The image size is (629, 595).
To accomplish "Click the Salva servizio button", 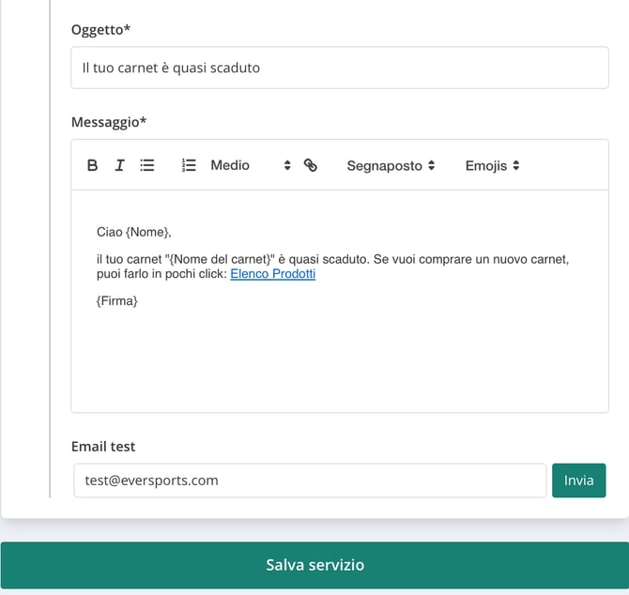I will [314, 565].
